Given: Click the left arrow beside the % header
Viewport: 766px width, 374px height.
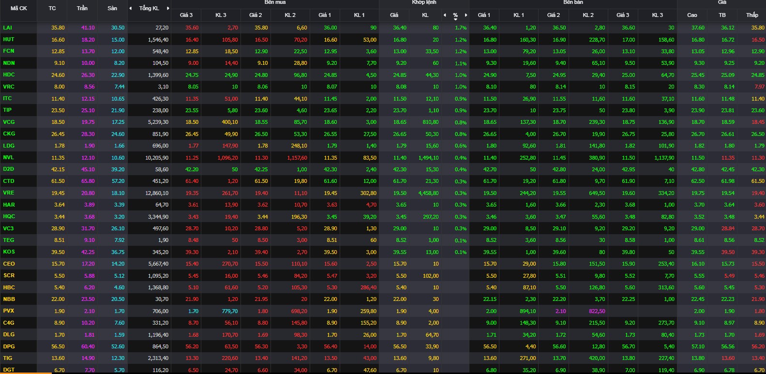Looking at the screenshot, I should 445,15.
